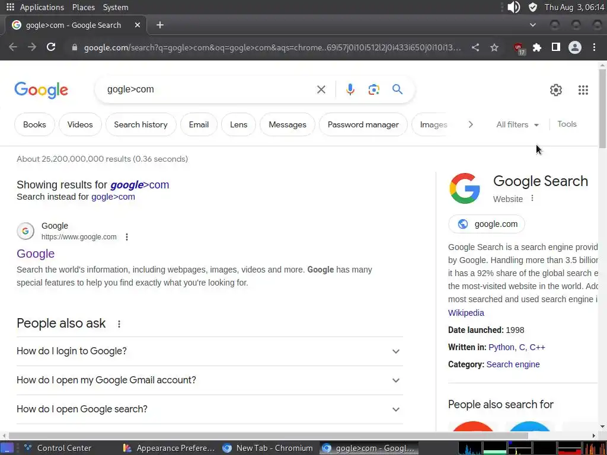The height and width of the screenshot is (455, 607).
Task: Select the Search history chip
Action: click(x=141, y=124)
